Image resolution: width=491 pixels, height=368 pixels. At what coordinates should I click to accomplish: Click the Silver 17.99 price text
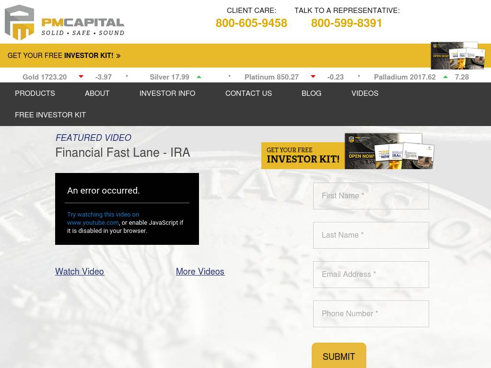pos(169,77)
